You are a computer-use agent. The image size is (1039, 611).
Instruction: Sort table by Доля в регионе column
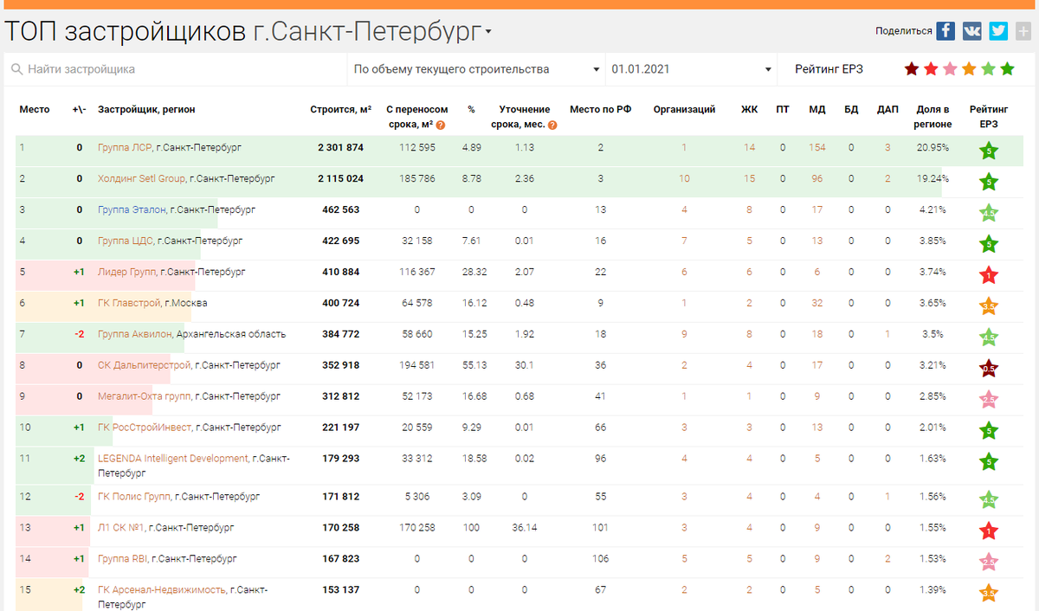coord(933,117)
